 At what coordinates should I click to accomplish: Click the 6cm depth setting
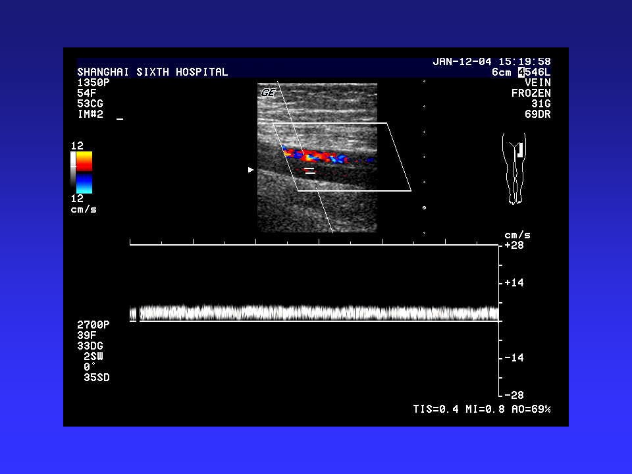501,72
